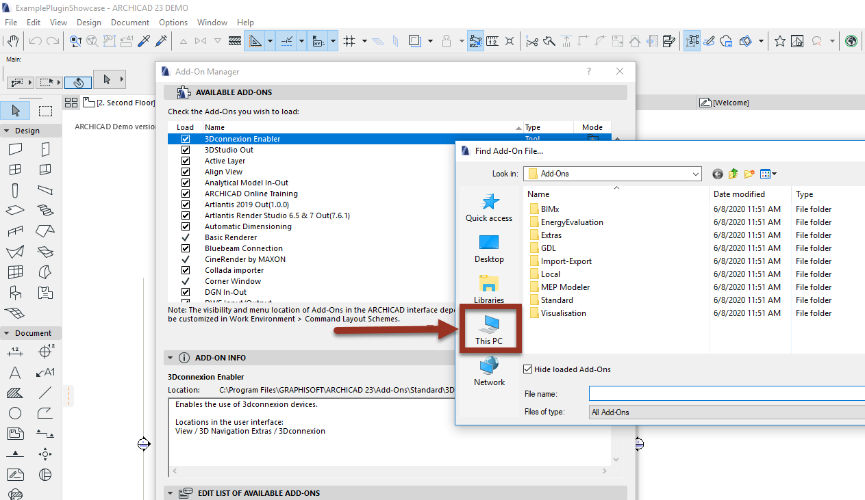The width and height of the screenshot is (865, 500).
Task: Click the Pan hand icon in toolbar
Action: click(12, 41)
